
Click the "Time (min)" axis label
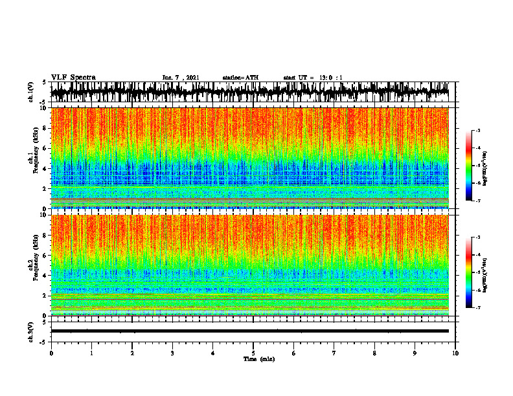[259, 359]
